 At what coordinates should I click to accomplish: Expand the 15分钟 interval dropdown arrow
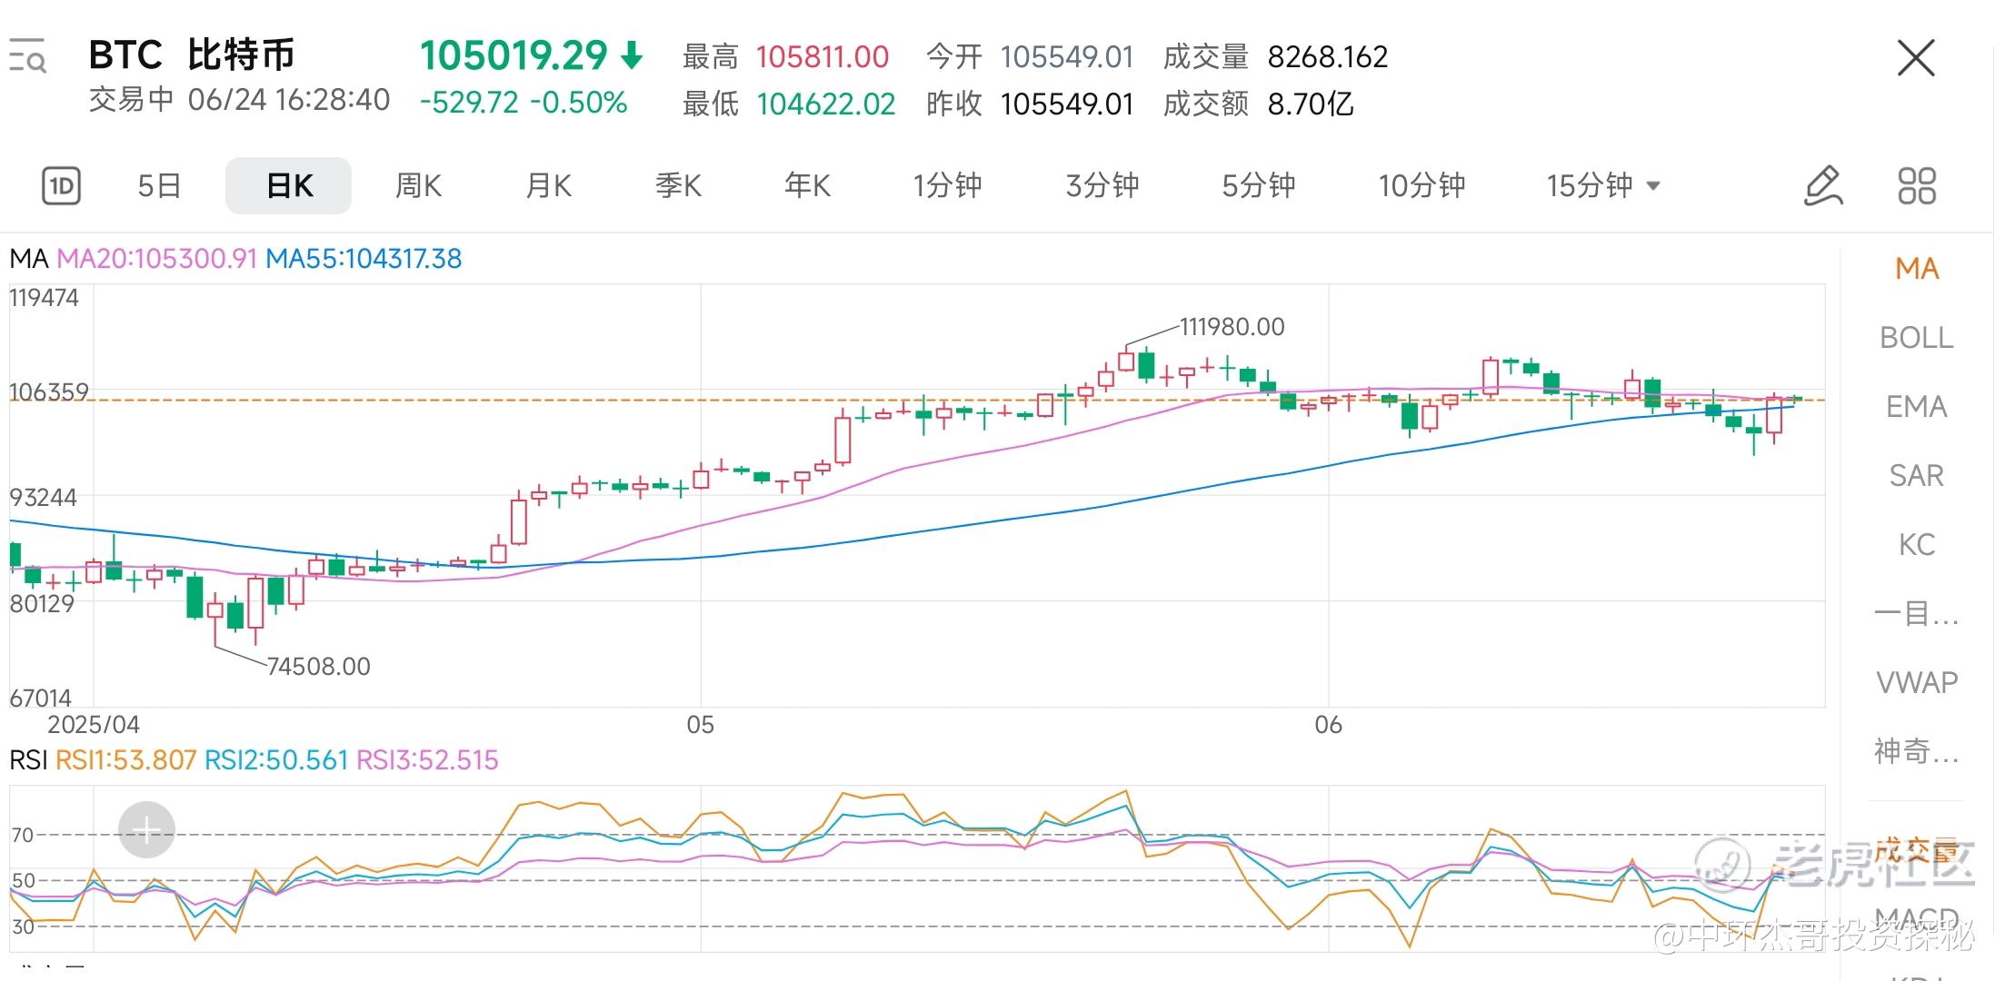pyautogui.click(x=1653, y=186)
